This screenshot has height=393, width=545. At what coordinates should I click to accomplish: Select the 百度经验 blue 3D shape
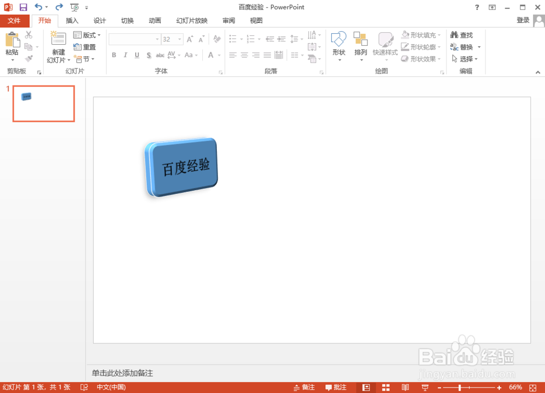coord(181,167)
